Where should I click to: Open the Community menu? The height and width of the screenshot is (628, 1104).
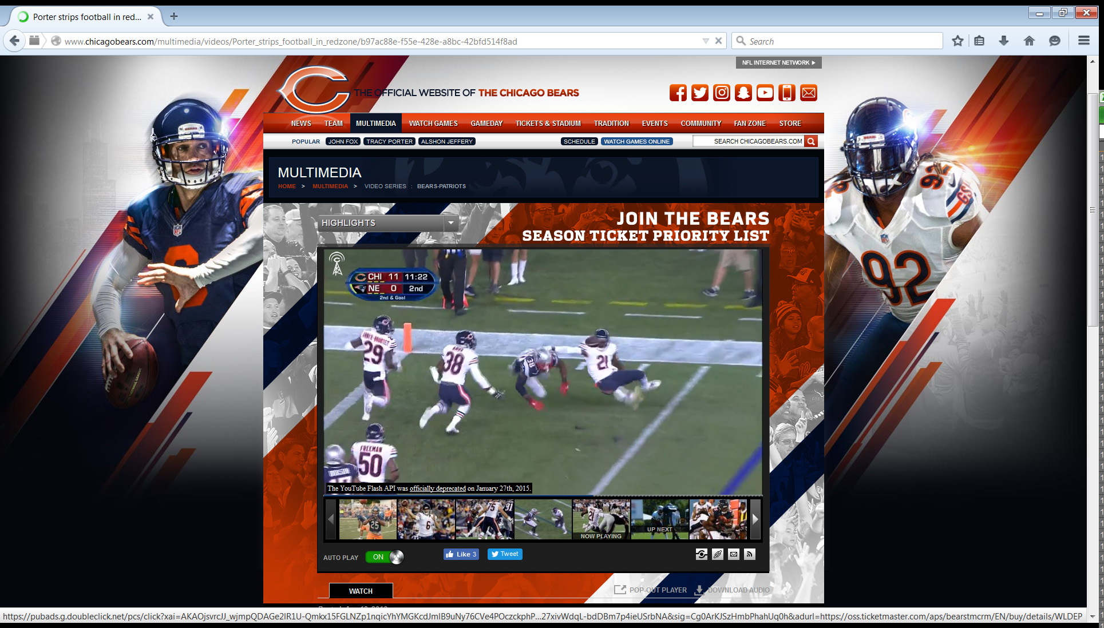(x=701, y=124)
